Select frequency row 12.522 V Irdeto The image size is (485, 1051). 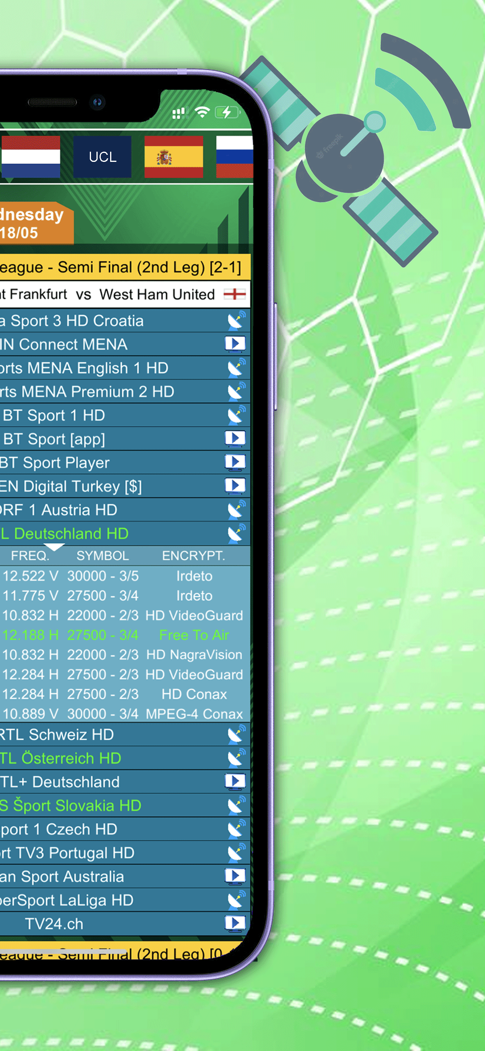coord(125,576)
